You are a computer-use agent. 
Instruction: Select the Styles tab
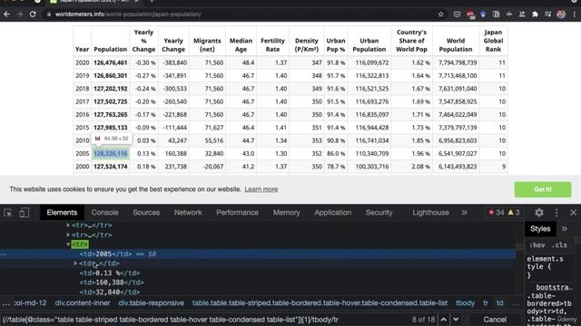coord(540,229)
